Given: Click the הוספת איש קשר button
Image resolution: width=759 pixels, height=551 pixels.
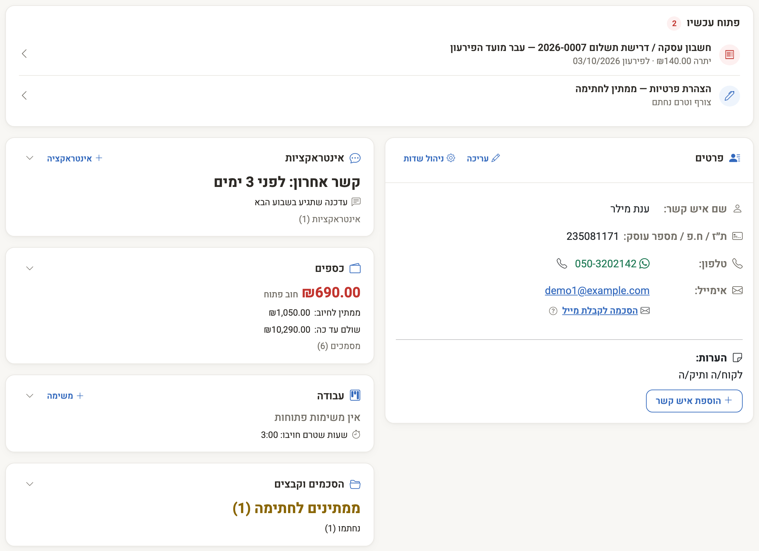Looking at the screenshot, I should 694,401.
